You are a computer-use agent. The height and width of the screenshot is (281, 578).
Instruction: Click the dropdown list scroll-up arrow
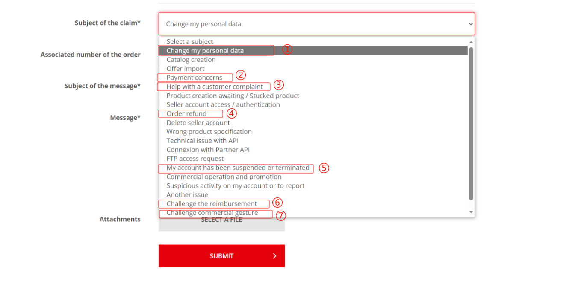471,42
